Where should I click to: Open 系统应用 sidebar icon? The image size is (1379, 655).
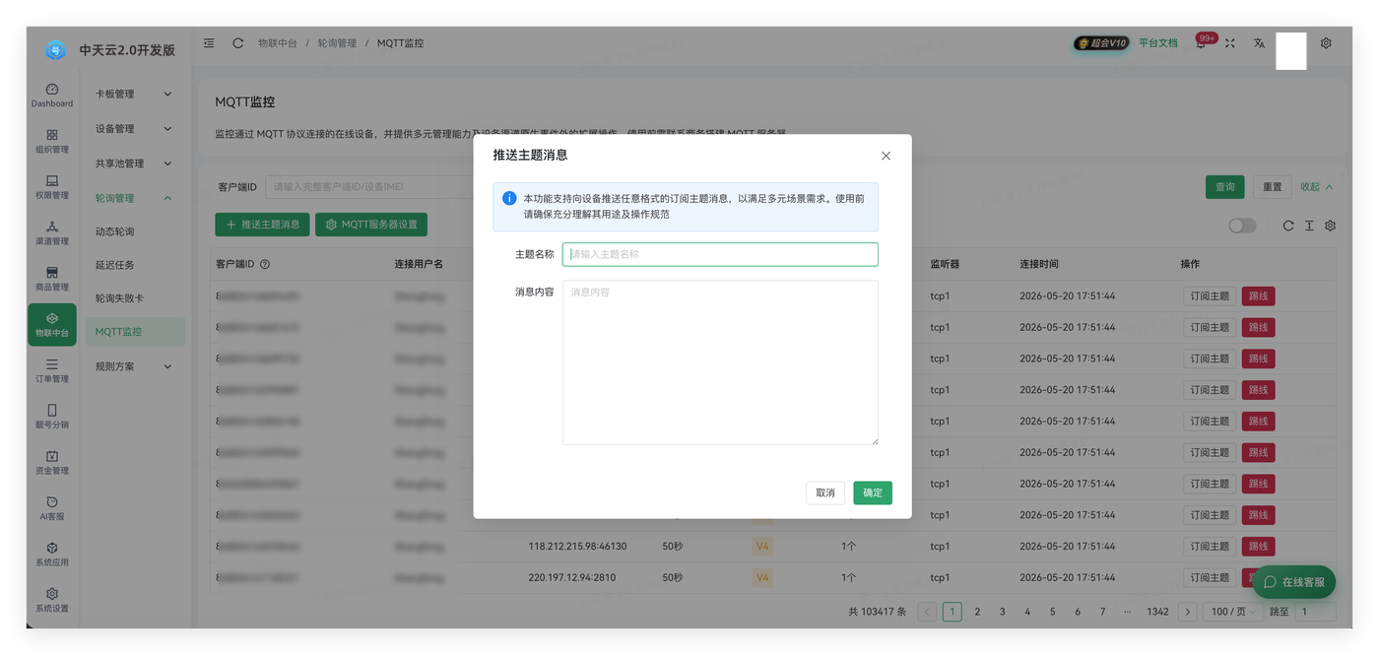coord(52,555)
